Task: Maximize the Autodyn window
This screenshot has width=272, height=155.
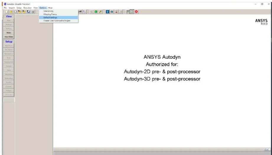Action: [x=262, y=4]
